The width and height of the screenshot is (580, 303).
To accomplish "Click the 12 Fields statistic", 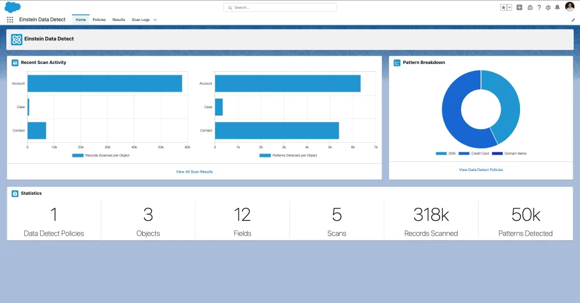I will [242, 221].
